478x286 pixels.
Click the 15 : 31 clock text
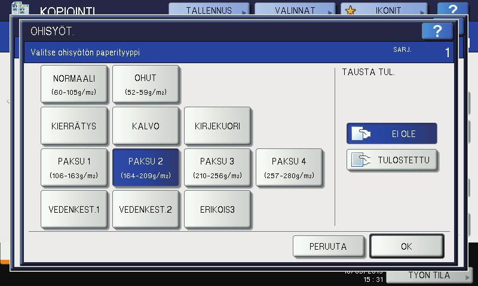click(x=373, y=279)
